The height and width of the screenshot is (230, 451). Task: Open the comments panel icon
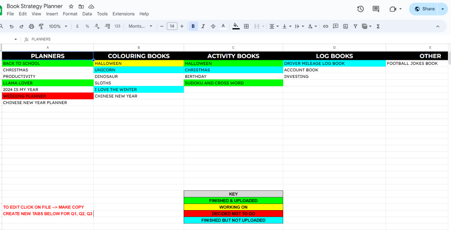376,9
